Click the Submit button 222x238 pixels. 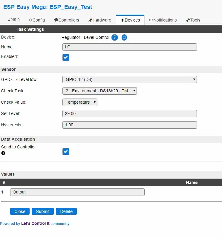pyautogui.click(x=43, y=211)
